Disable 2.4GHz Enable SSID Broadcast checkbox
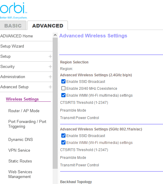The width and height of the screenshot is (163, 184). point(63,81)
